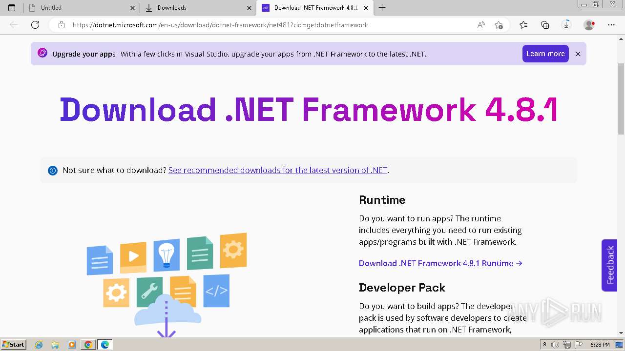
Task: Click the page vertical scrollbar
Action: pos(621,99)
